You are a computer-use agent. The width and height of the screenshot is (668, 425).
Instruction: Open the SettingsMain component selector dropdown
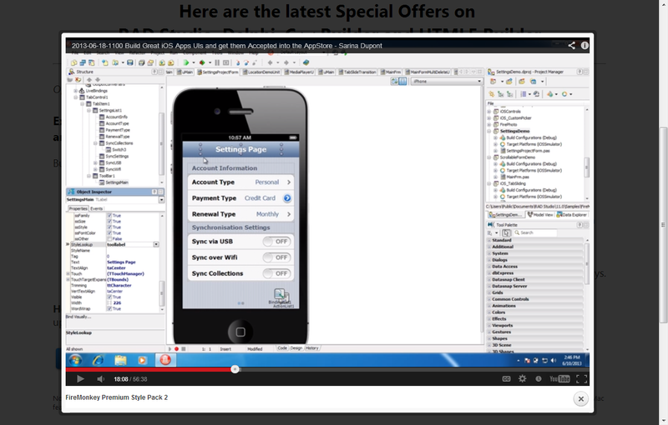161,200
